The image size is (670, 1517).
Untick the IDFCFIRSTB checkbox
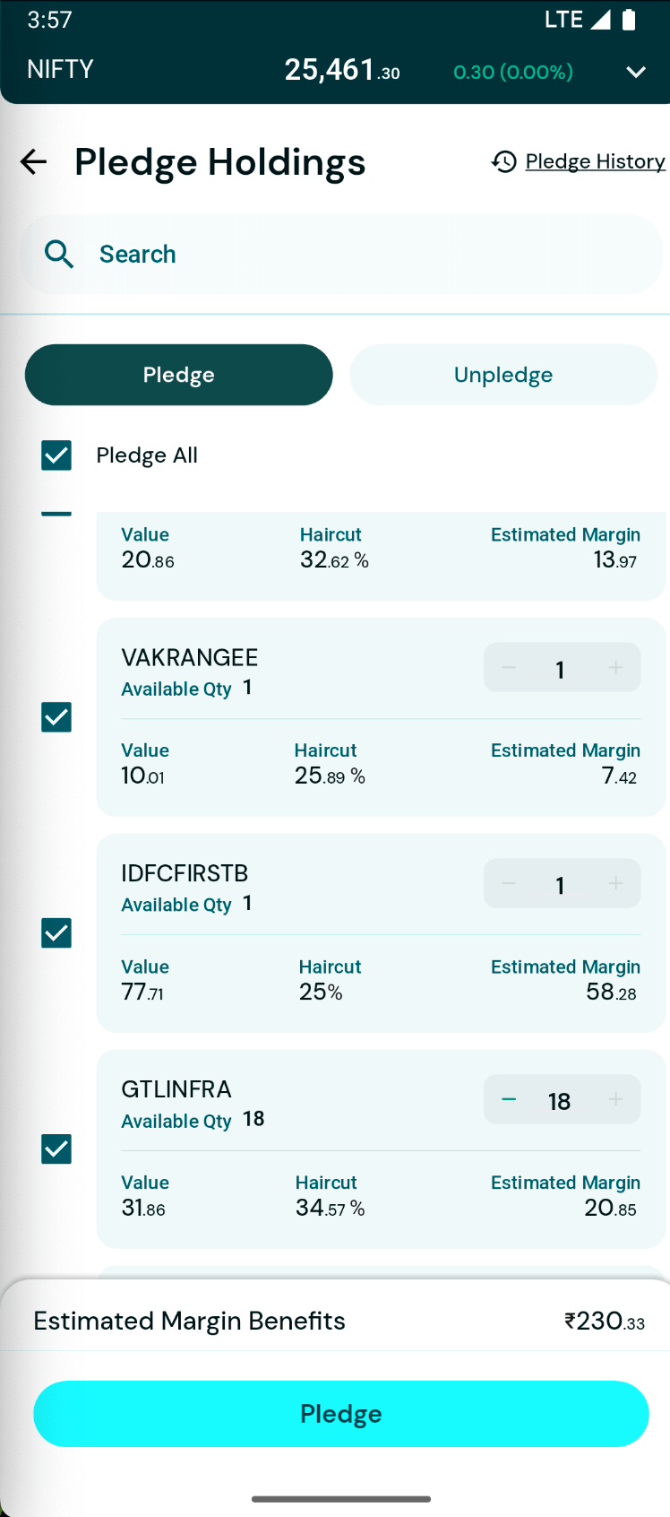click(x=56, y=933)
